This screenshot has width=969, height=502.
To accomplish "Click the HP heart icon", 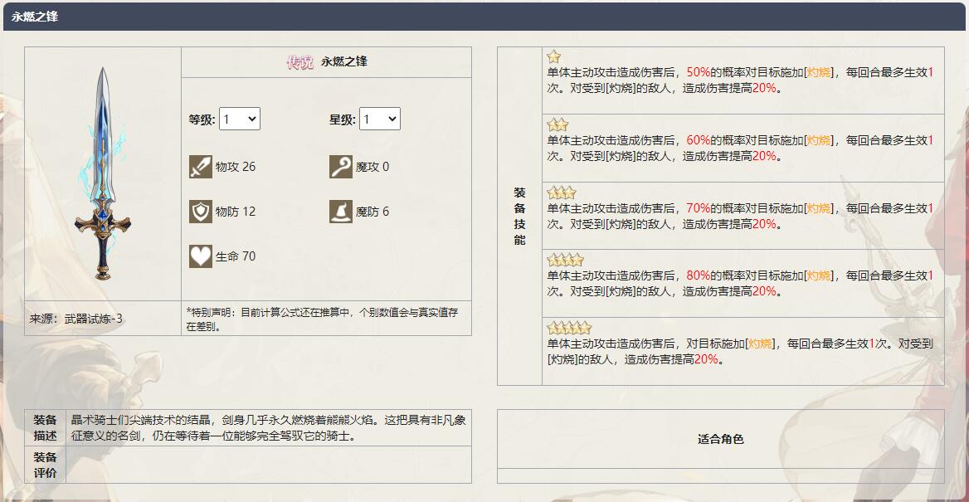I will [x=200, y=256].
